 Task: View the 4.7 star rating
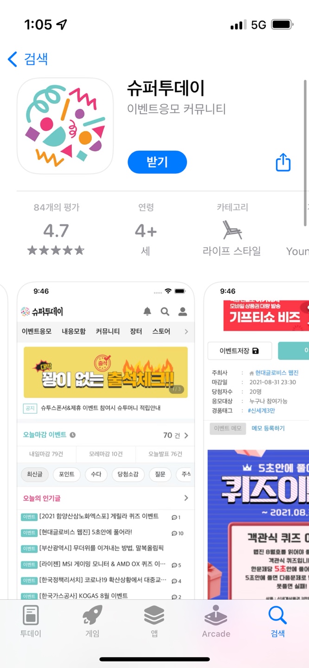[56, 231]
